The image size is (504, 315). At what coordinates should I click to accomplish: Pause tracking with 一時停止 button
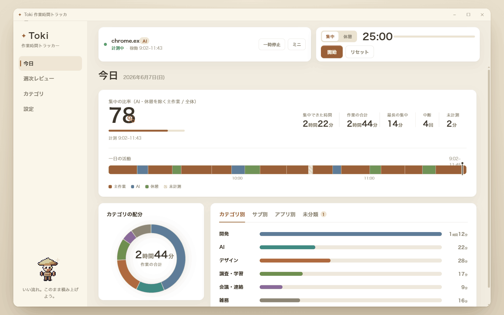coord(272,44)
